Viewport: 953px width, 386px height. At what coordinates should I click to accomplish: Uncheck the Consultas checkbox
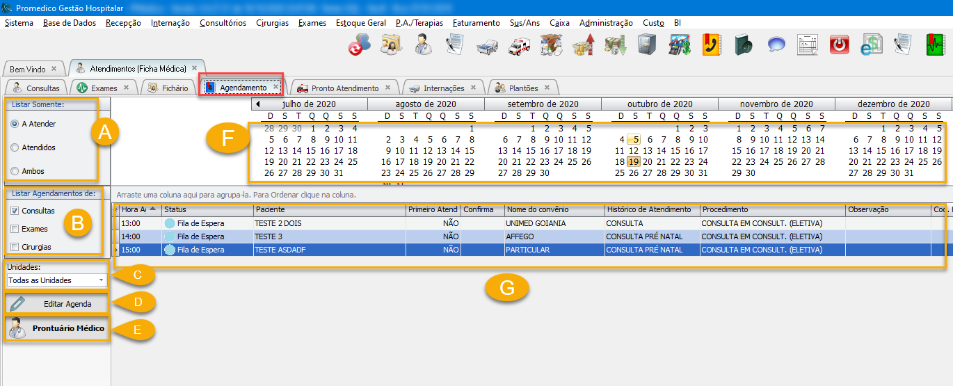[x=15, y=211]
